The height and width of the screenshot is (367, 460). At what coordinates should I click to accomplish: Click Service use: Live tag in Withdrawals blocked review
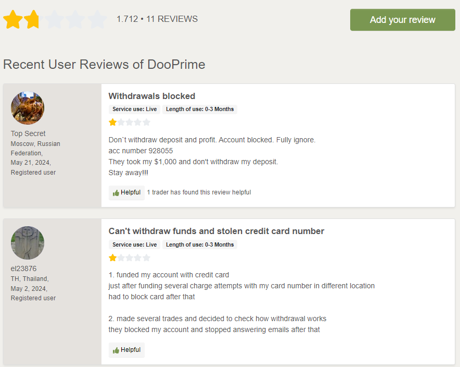[134, 109]
